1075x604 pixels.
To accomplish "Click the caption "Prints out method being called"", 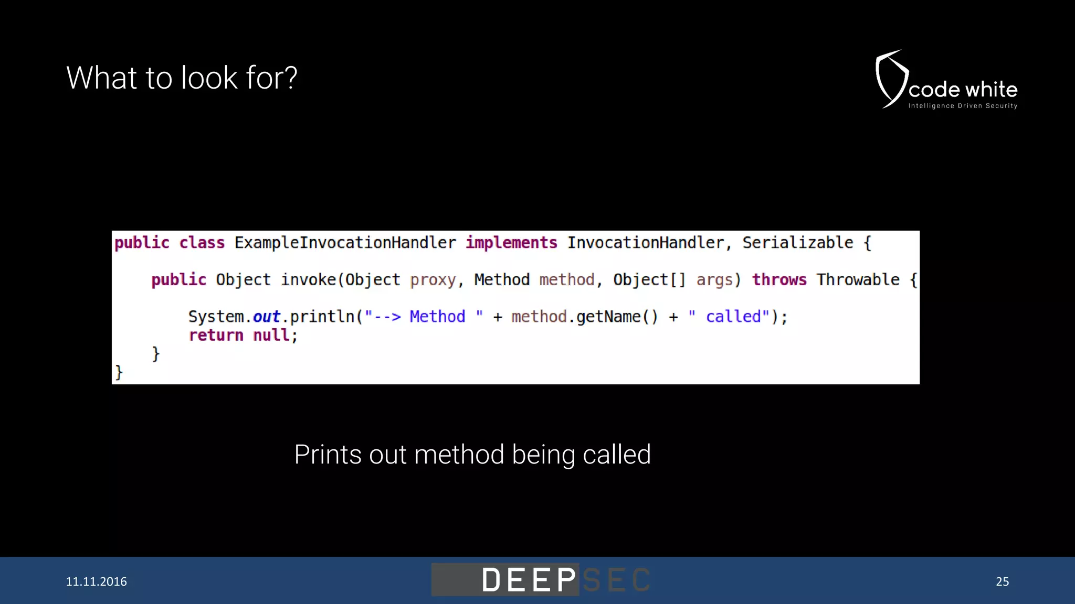I will coord(472,455).
